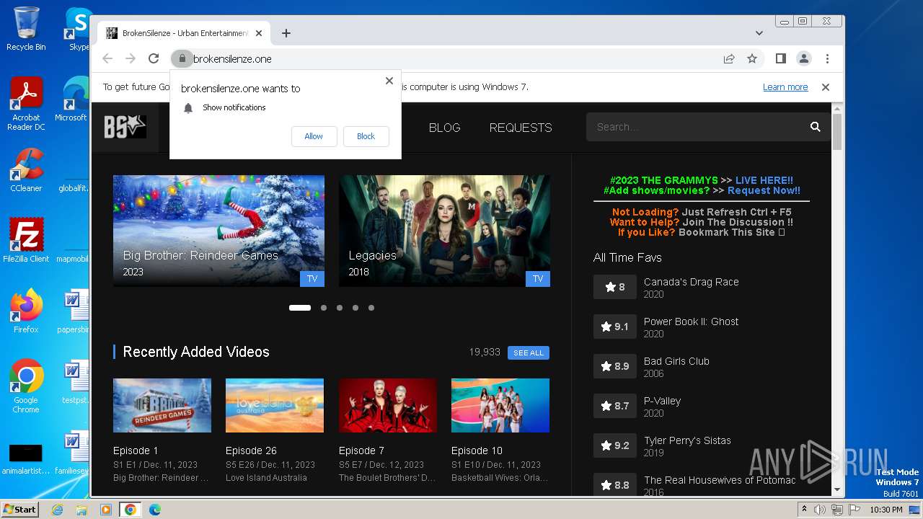Viewport: 923px width, 519px height.
Task: Close the notification permission popup
Action: point(389,81)
